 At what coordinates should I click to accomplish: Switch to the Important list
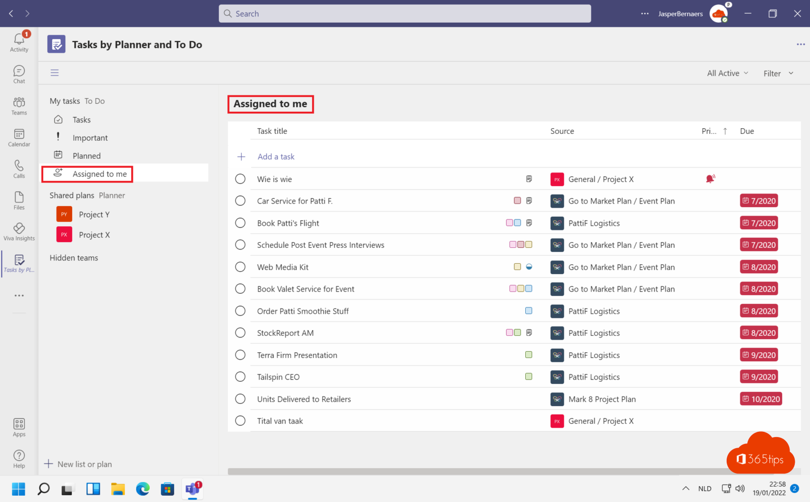(x=90, y=137)
